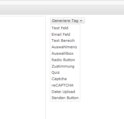Click blank page area to close the menu

click(x=102, y=64)
